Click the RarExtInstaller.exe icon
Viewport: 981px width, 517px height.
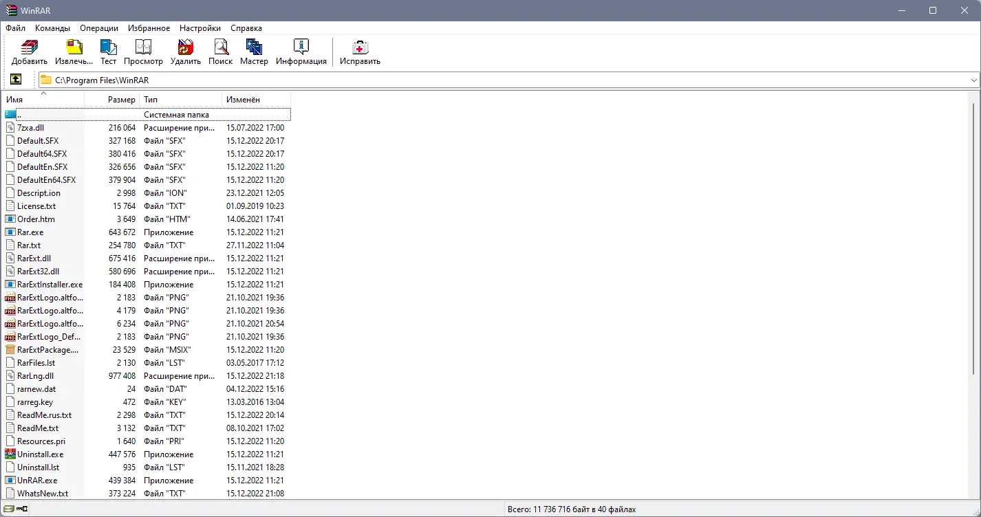[x=10, y=285]
